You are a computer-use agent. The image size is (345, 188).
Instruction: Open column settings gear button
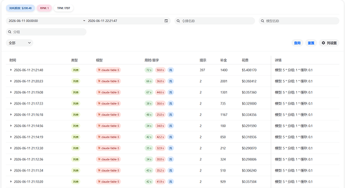(x=329, y=43)
